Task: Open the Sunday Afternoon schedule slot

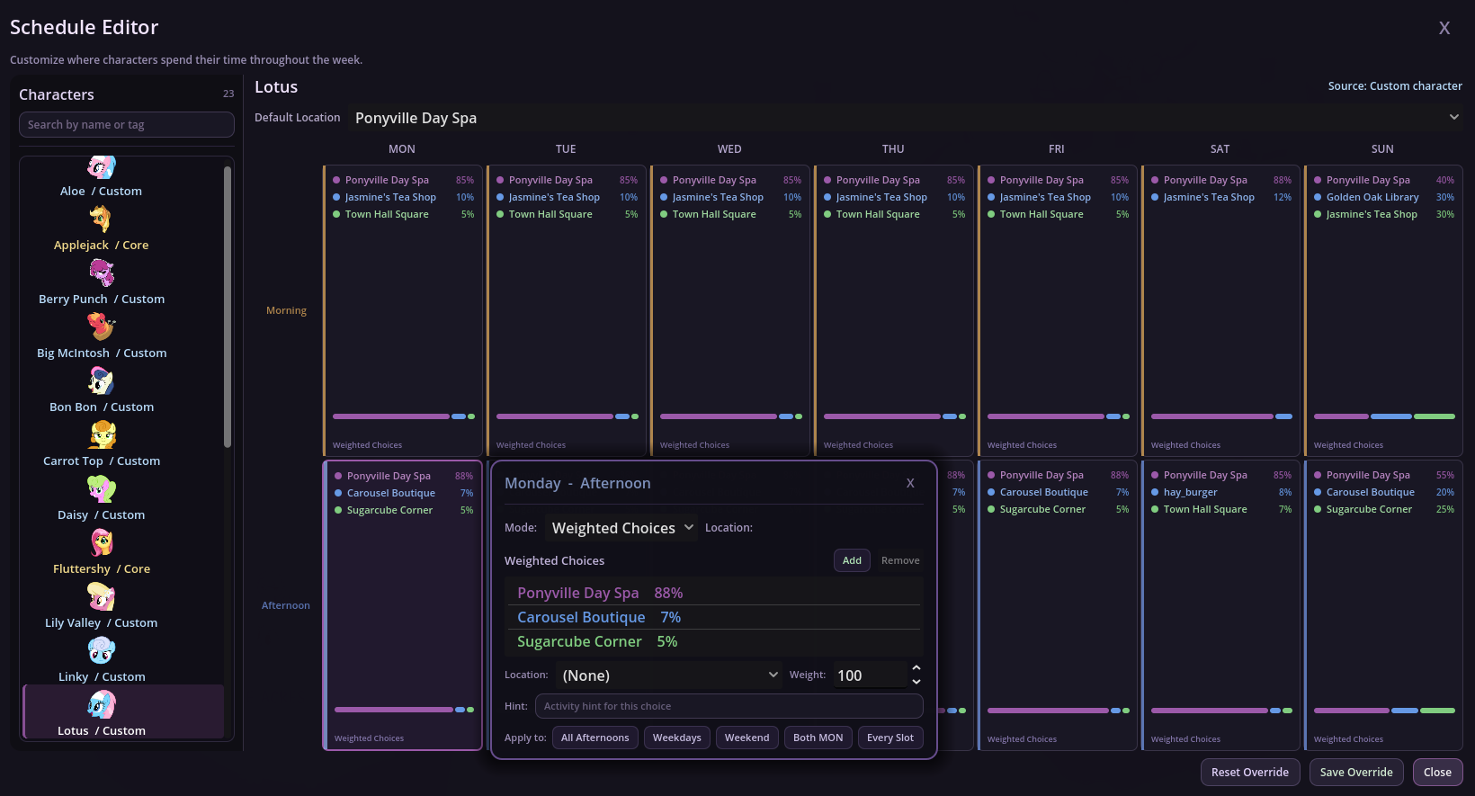Action: click(1384, 605)
